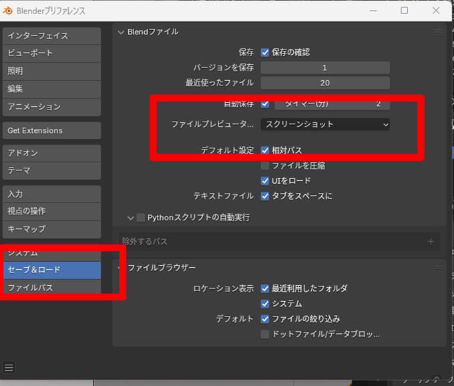Enable the ファイルを圧縮 checkbox
The height and width of the screenshot is (386, 454).
[265, 166]
